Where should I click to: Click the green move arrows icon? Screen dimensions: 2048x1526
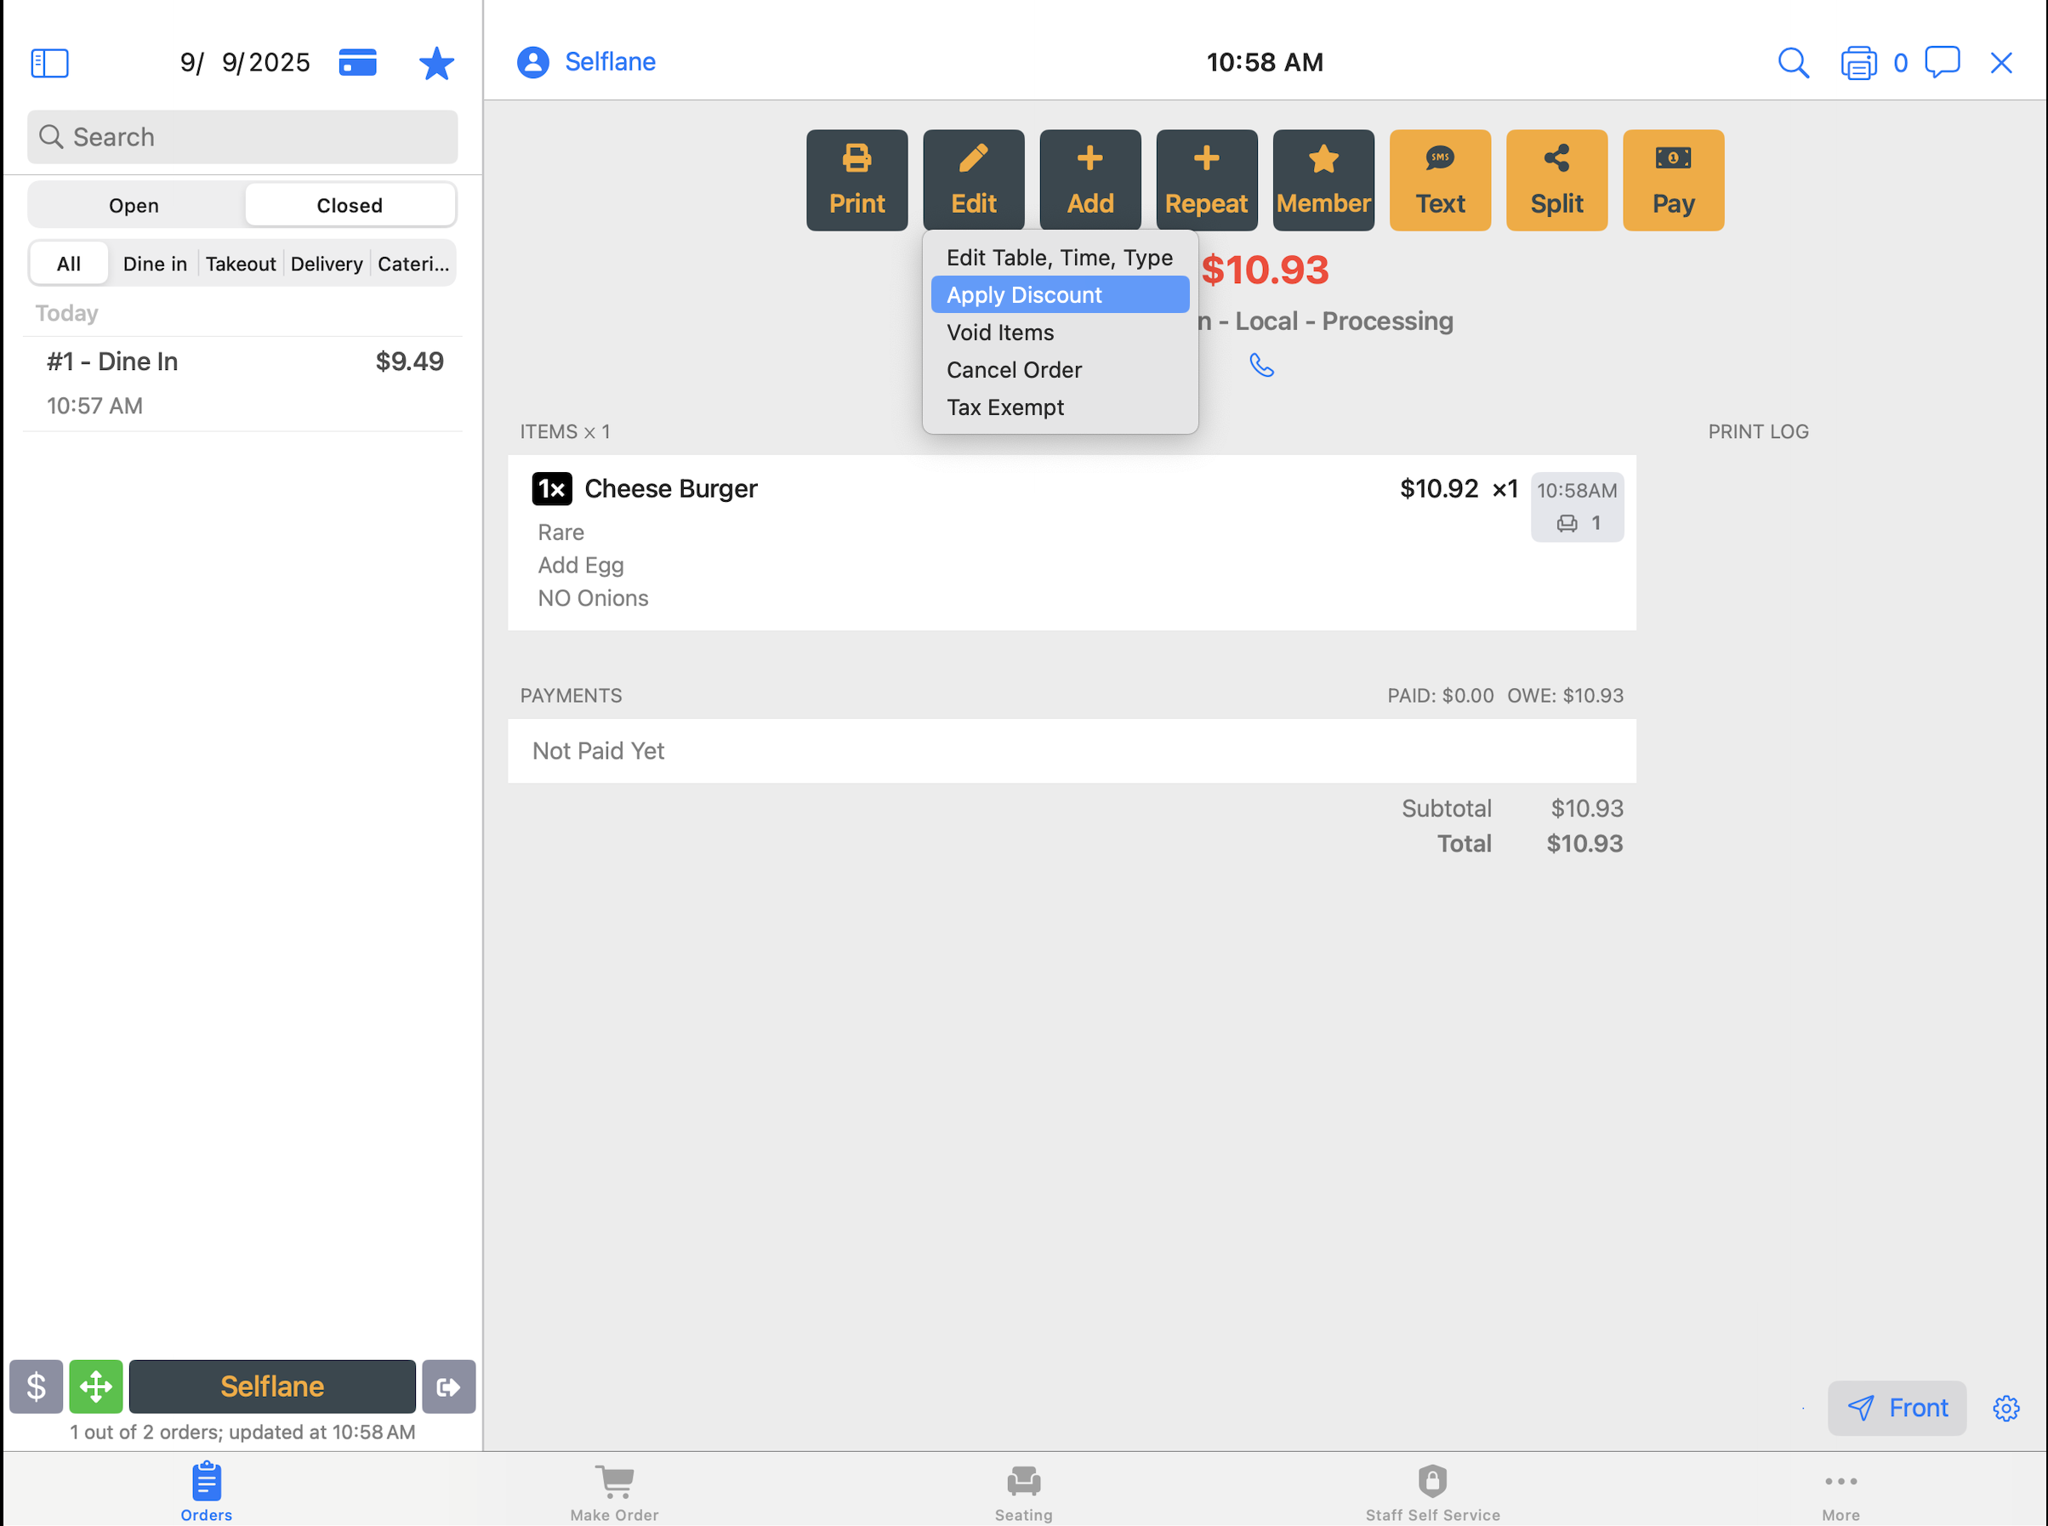[96, 1386]
